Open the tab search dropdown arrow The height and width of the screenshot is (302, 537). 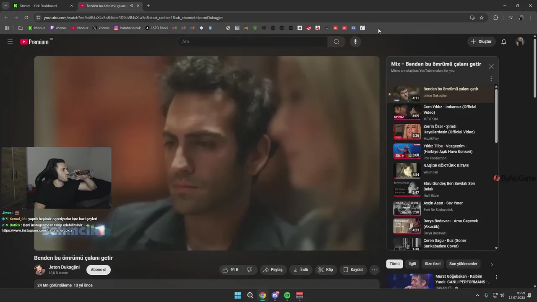(5, 6)
